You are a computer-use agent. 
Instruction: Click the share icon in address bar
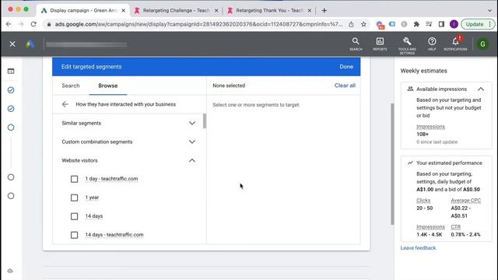coord(351,24)
